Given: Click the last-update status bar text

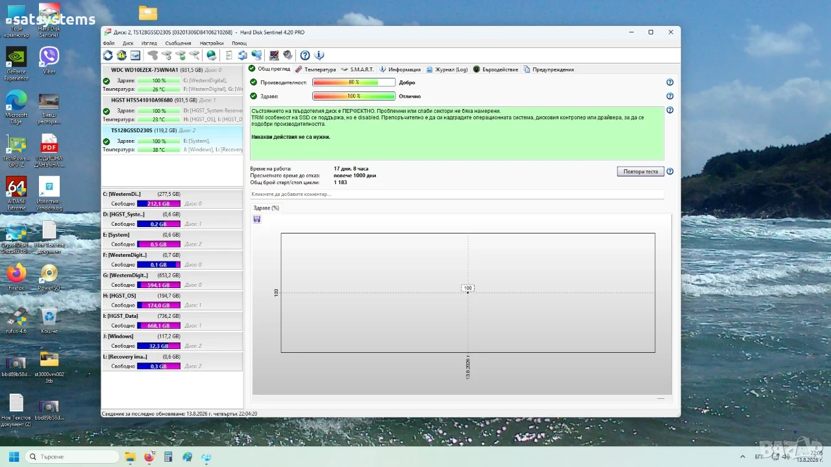Looking at the screenshot, I should [180, 413].
